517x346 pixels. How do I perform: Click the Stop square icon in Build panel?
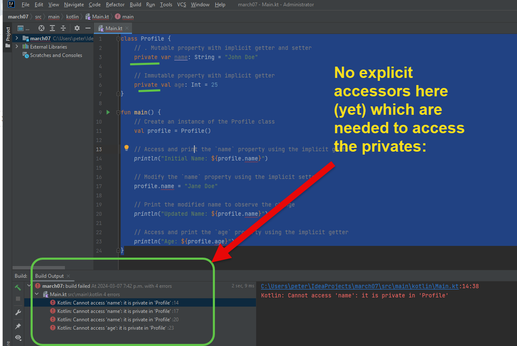pos(18,299)
